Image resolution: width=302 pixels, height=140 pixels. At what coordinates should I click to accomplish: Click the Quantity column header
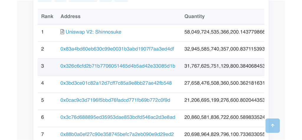tap(195, 16)
